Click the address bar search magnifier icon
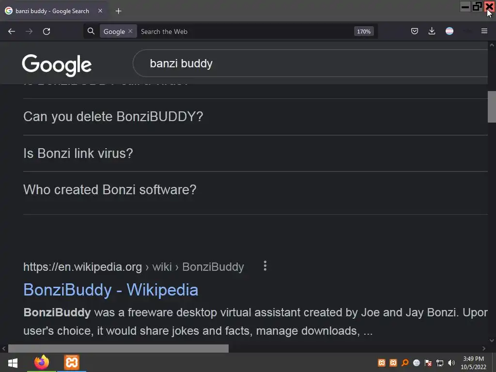496x372 pixels. point(91,31)
